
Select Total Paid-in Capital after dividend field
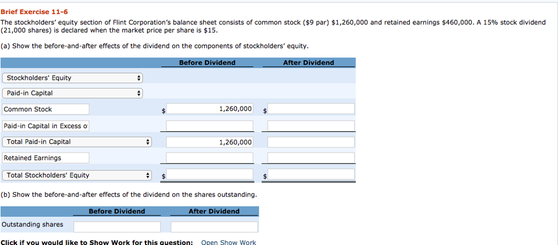pyautogui.click(x=311, y=142)
